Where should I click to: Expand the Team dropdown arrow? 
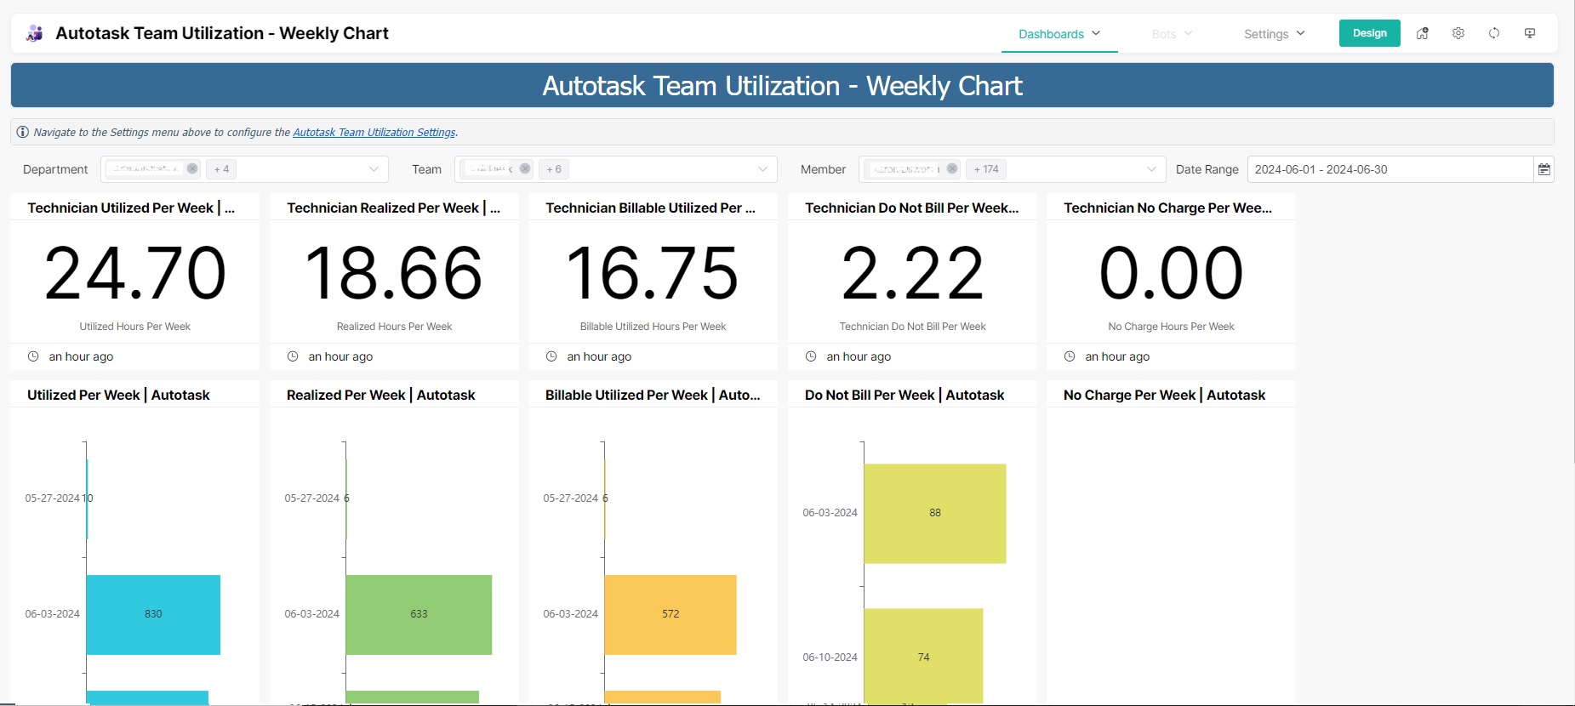(762, 169)
